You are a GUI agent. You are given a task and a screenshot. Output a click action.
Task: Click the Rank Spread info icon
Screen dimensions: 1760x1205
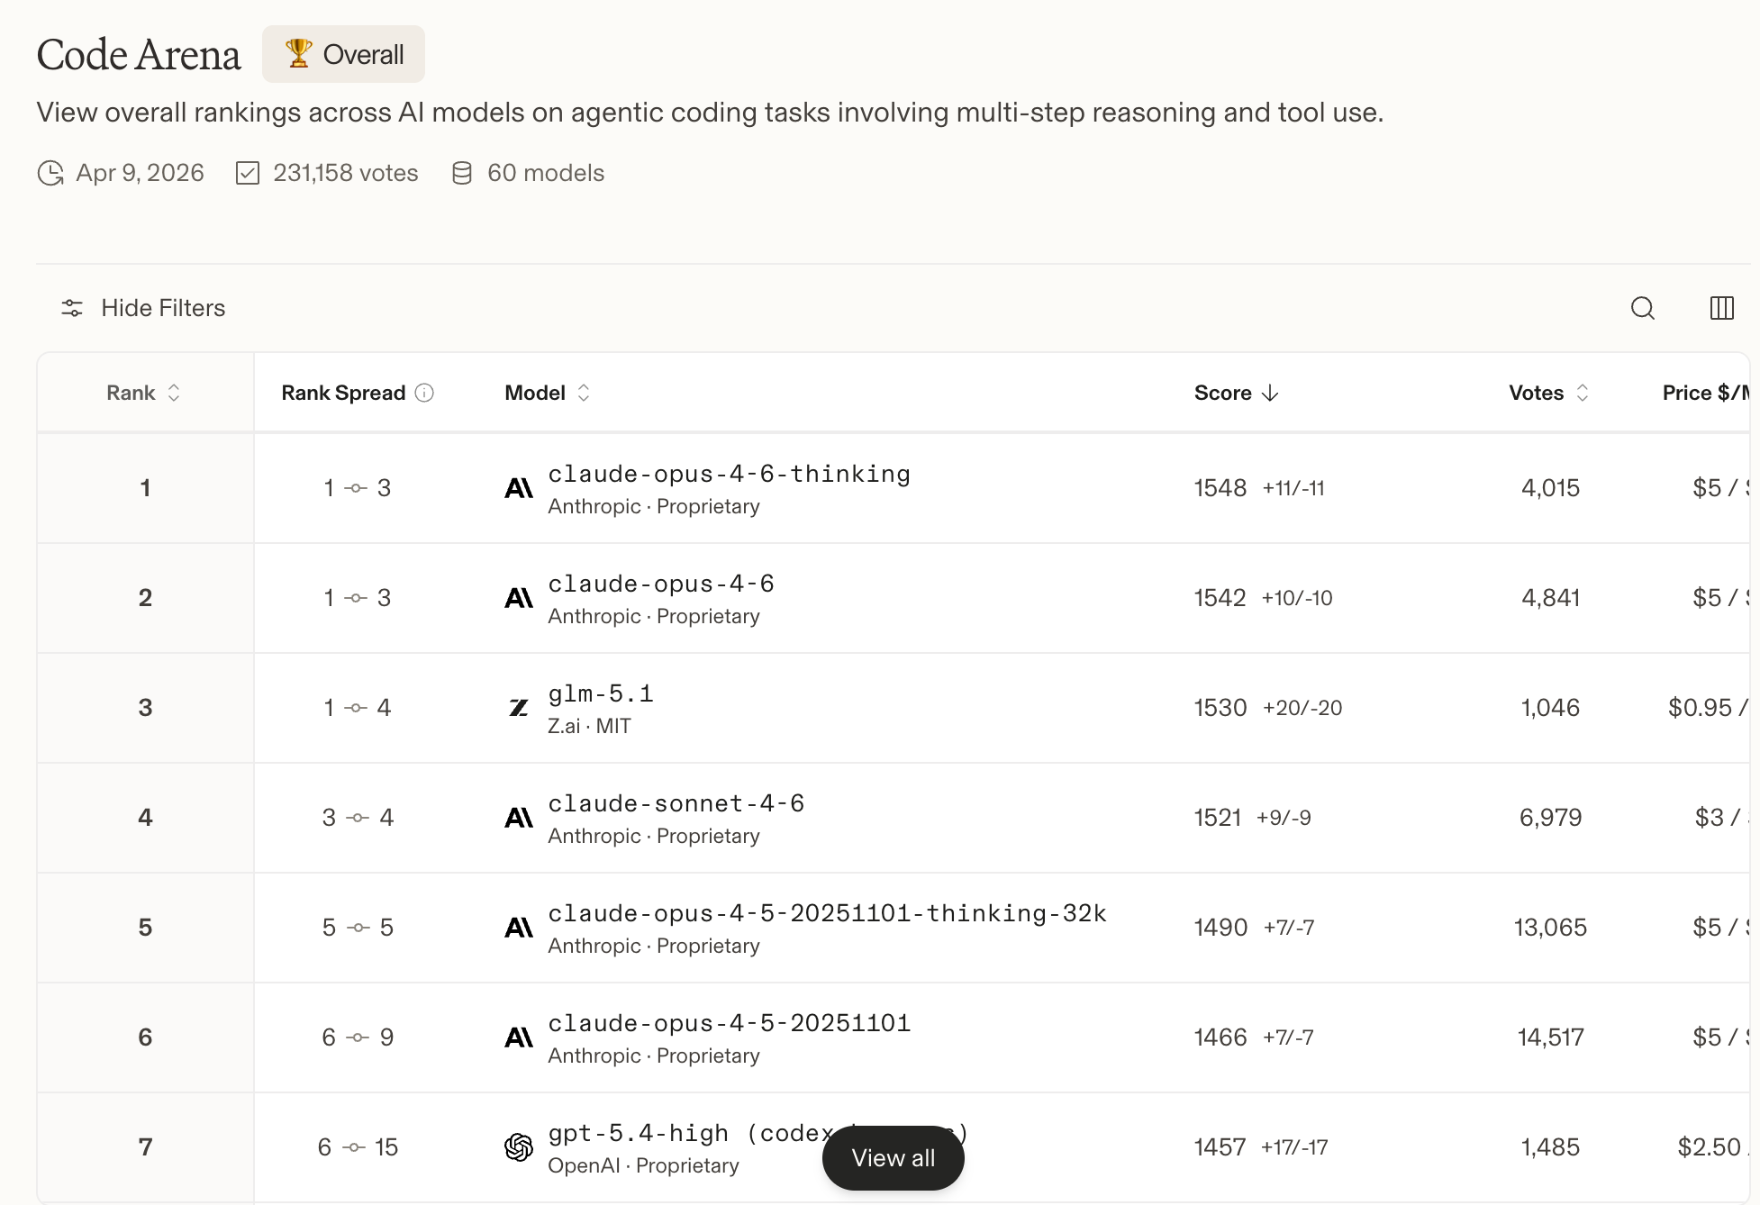(x=424, y=393)
